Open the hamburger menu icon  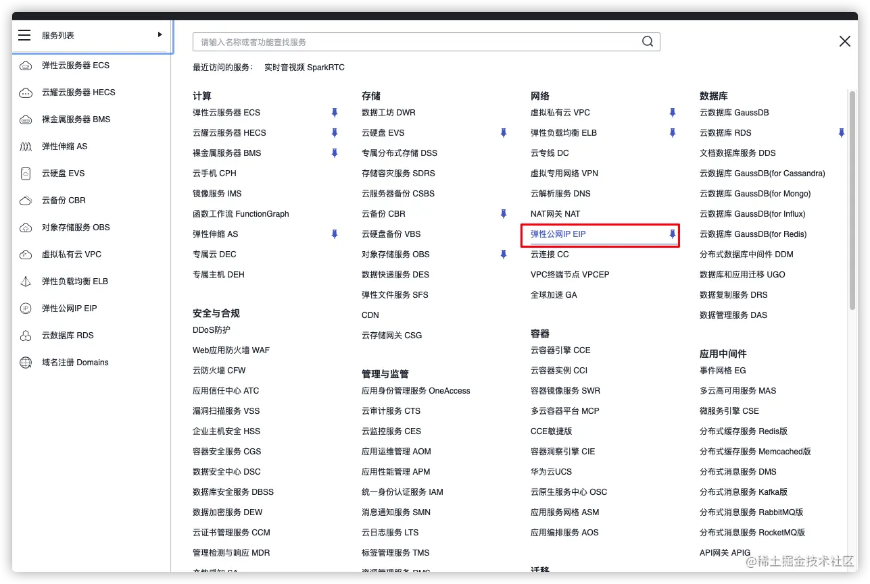pyautogui.click(x=24, y=35)
